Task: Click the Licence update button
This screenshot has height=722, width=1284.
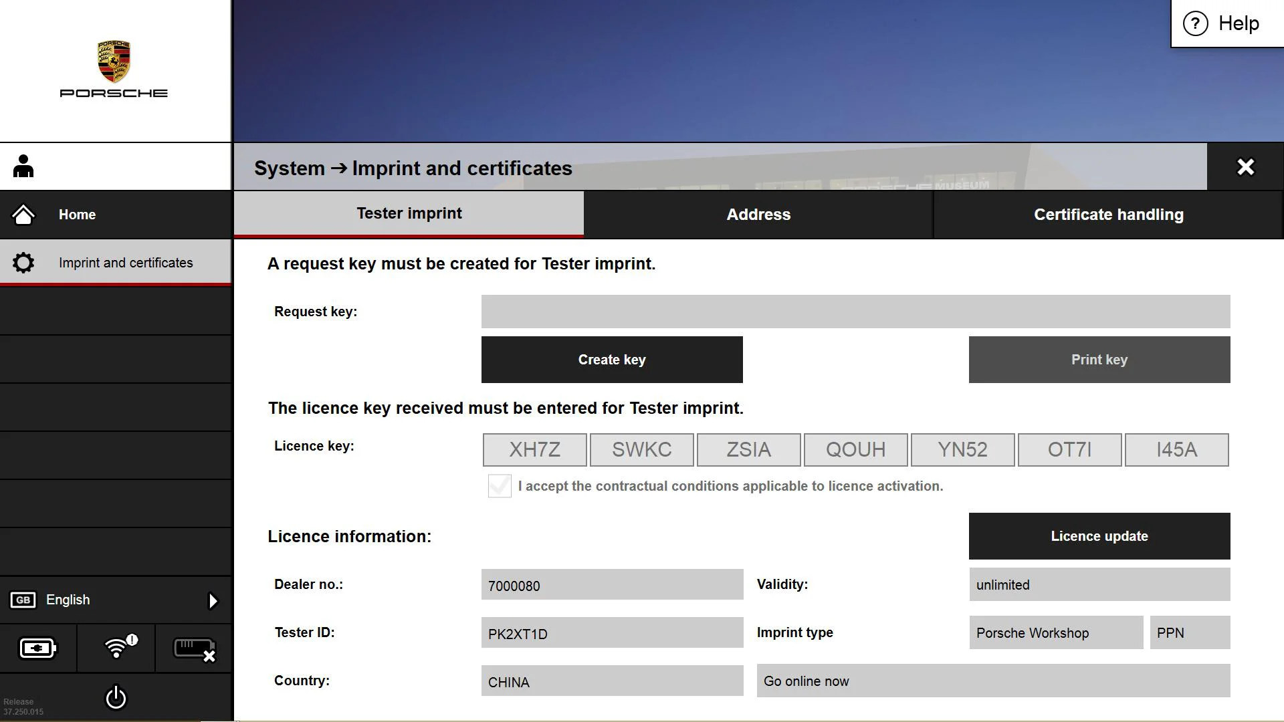Action: (x=1099, y=536)
